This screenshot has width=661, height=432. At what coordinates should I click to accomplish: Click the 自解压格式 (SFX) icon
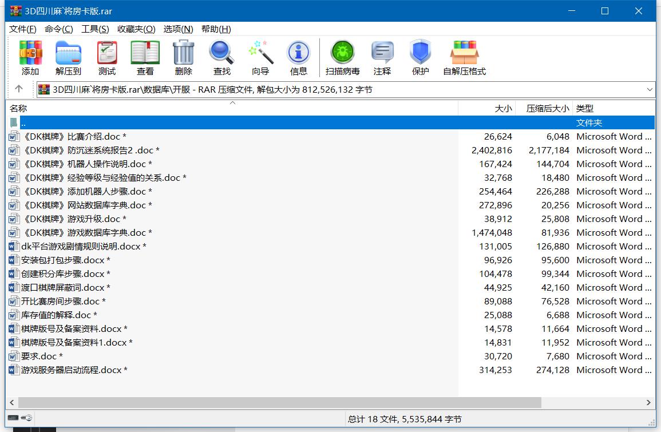tap(465, 57)
